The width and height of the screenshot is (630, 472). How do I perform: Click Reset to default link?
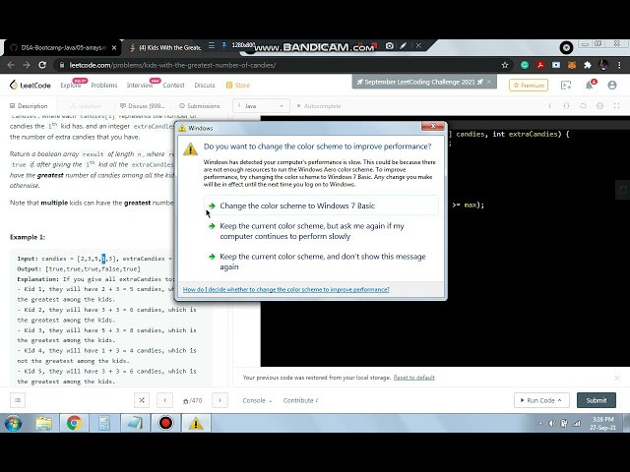413,378
